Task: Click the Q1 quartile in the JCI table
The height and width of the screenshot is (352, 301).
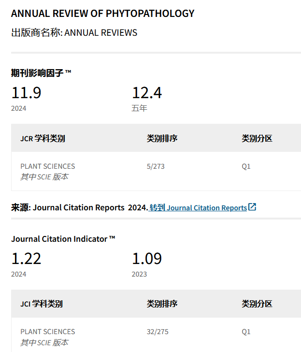Action: pyautogui.click(x=246, y=332)
